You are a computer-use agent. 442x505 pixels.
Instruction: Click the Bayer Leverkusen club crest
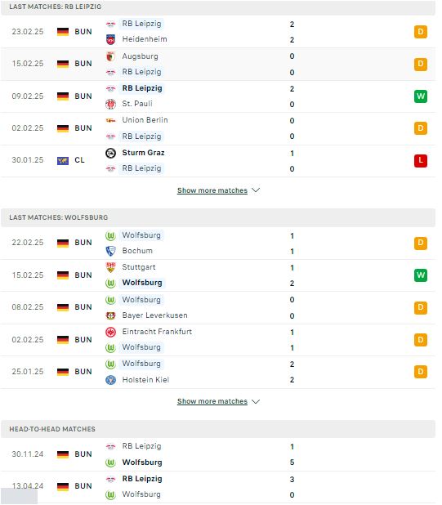coord(110,315)
